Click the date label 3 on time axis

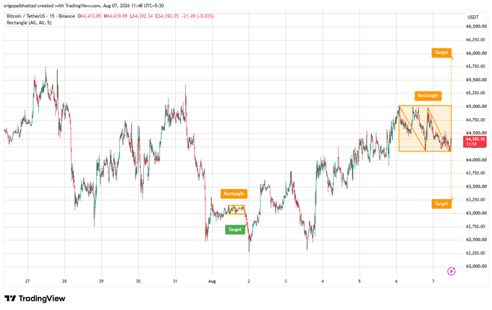tap(286, 281)
